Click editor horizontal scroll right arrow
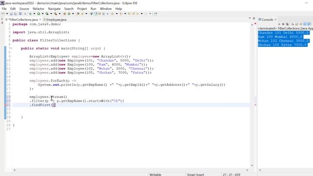Image resolution: width=313 pixels, height=176 pixels. (247, 170)
